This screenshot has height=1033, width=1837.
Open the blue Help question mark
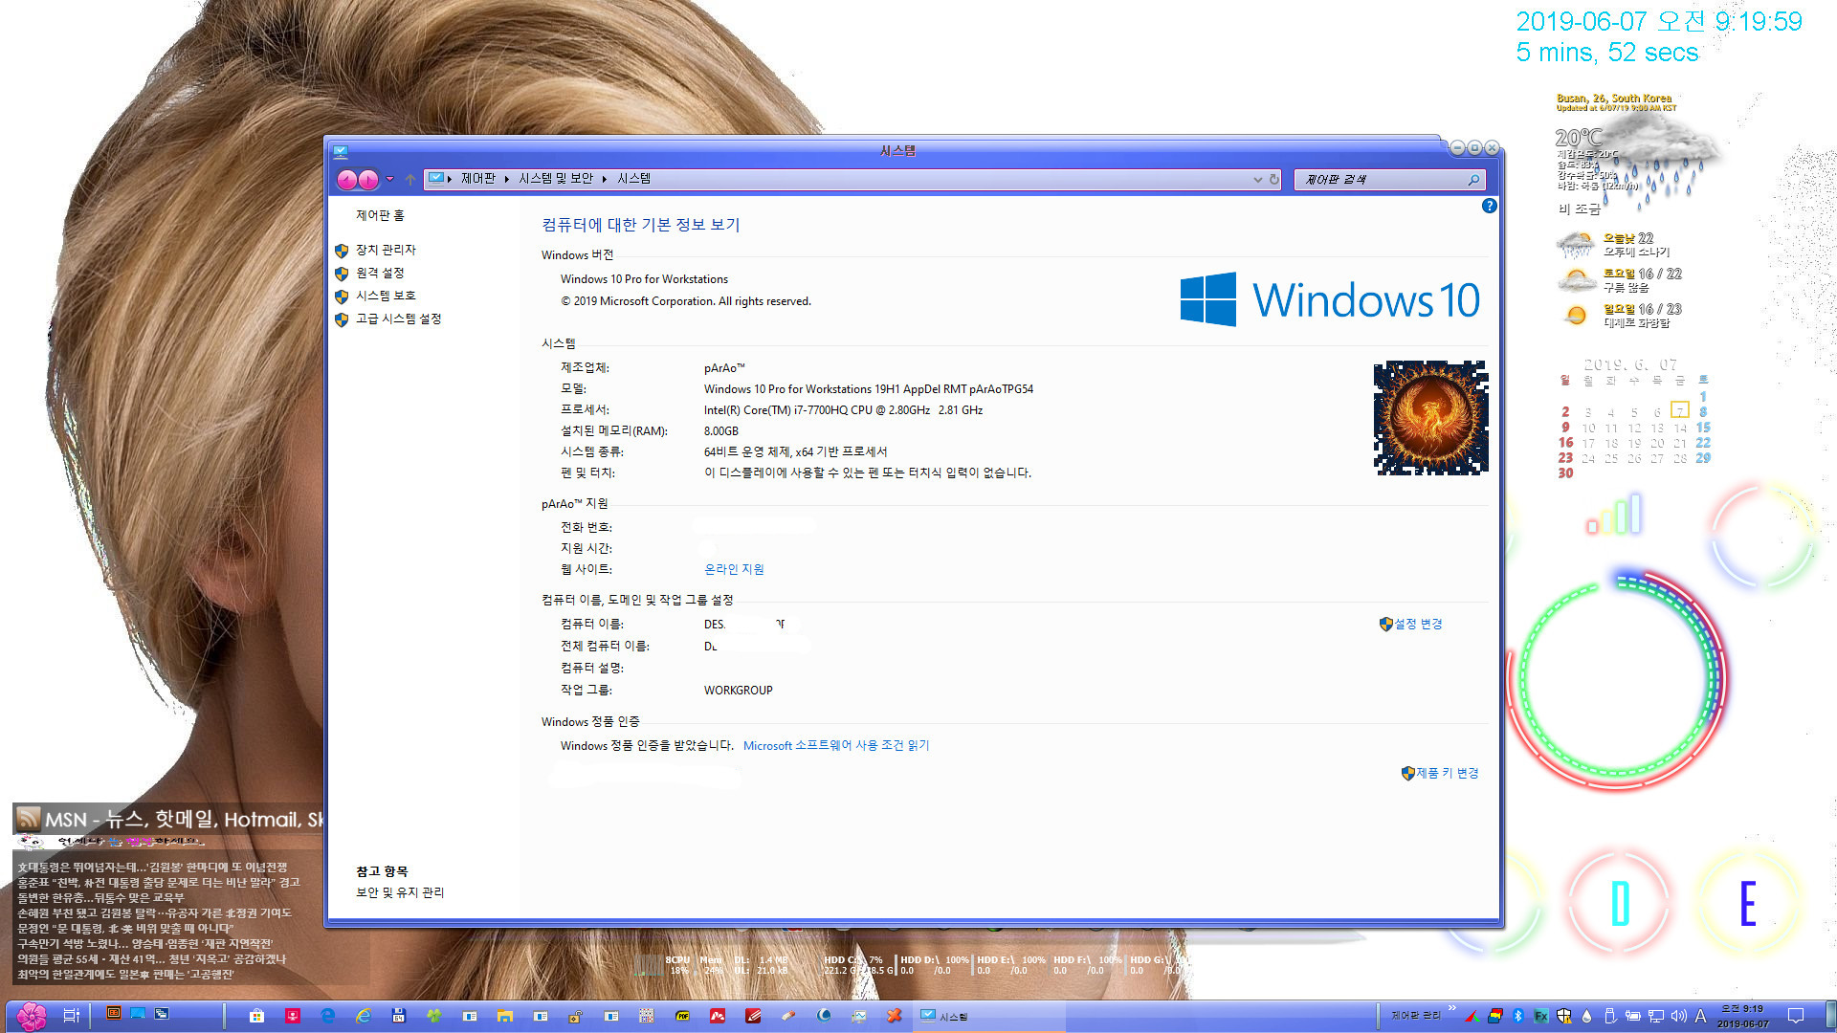click(x=1490, y=206)
